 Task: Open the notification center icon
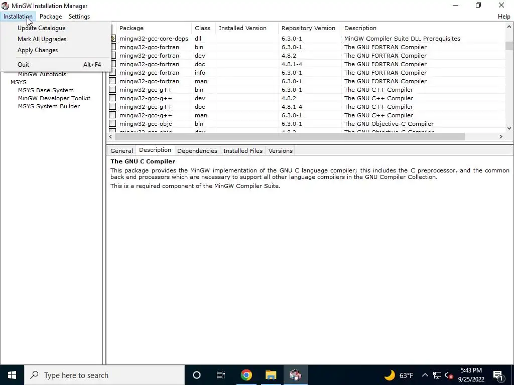coord(498,375)
